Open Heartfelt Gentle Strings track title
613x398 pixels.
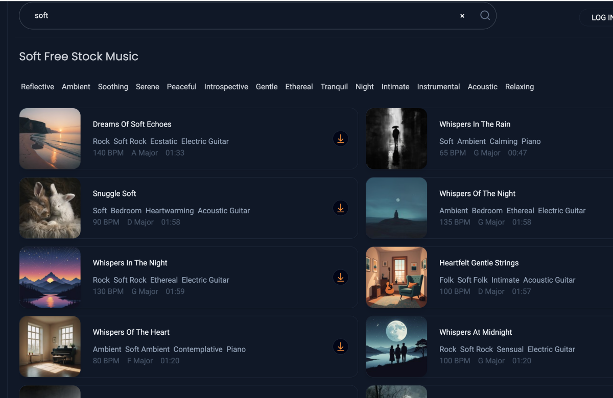pos(479,263)
